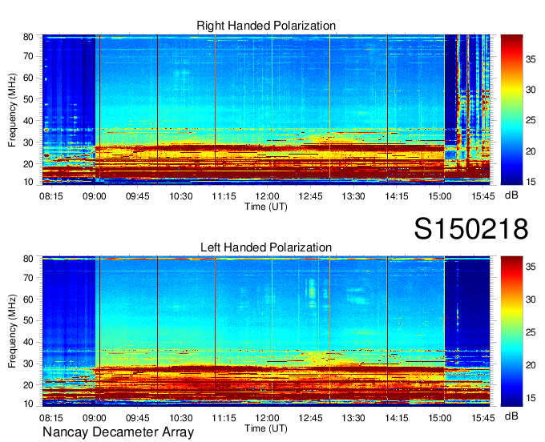Image resolution: width=545 pixels, height=442 pixels.
Task: Click the 25 dB label on the Right Handed colorbar
Action: tap(531, 120)
